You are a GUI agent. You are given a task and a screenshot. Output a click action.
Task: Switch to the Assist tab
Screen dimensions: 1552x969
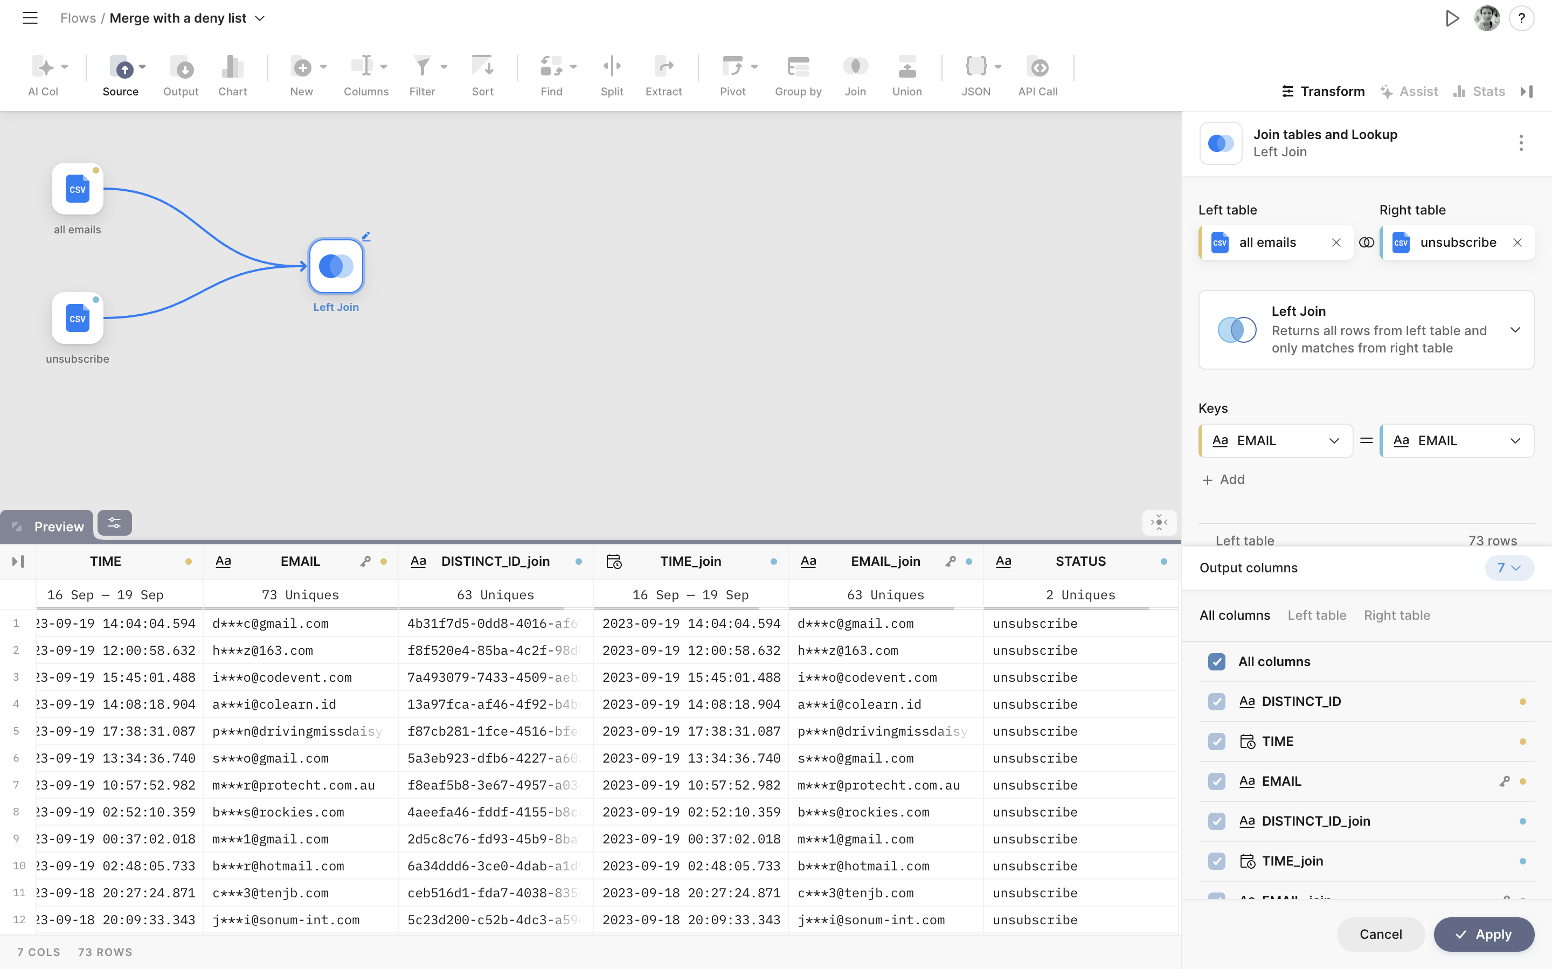[x=1409, y=92]
